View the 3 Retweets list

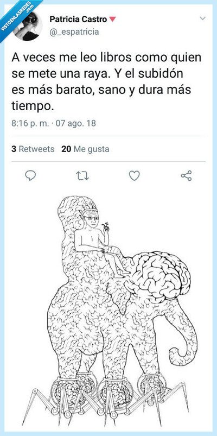[33, 149]
